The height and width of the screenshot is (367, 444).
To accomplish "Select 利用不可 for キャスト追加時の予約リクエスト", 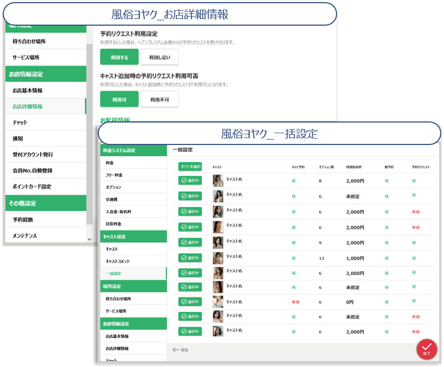I will pos(160,100).
